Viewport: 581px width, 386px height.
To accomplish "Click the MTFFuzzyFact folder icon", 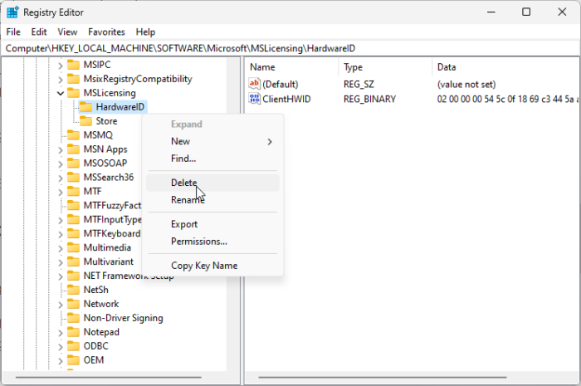I will [73, 206].
